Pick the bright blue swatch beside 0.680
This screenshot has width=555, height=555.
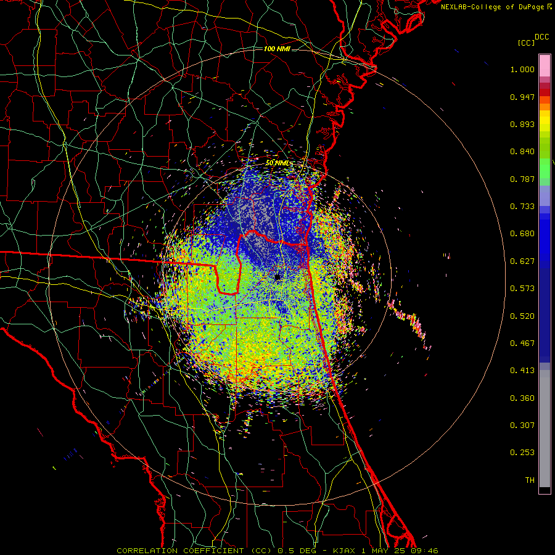pos(545,236)
